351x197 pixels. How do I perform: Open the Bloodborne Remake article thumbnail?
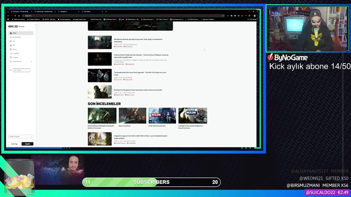tap(100, 42)
